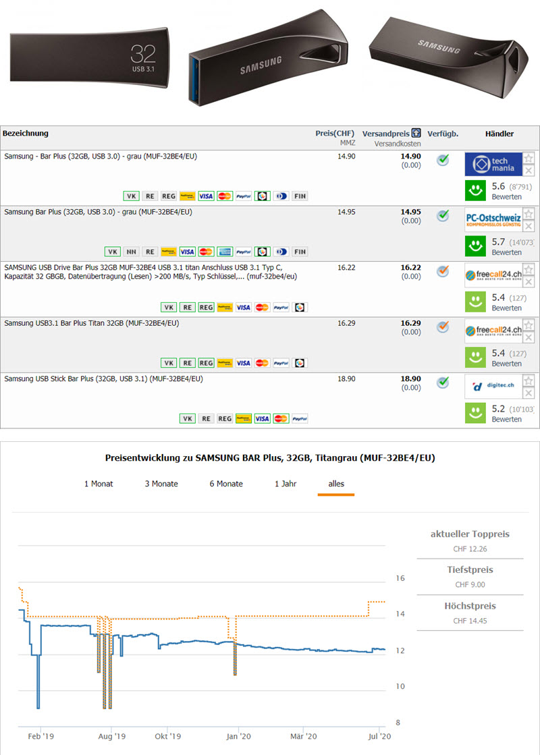
Task: Open the Samsung USB3.1 Bar Plus Titan 32GB offer
Action: [x=91, y=323]
